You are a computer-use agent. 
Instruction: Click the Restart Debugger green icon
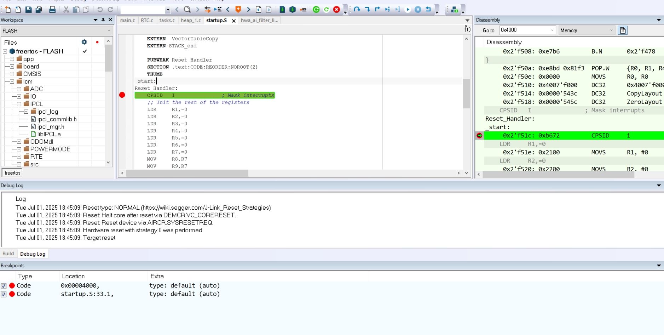[316, 10]
